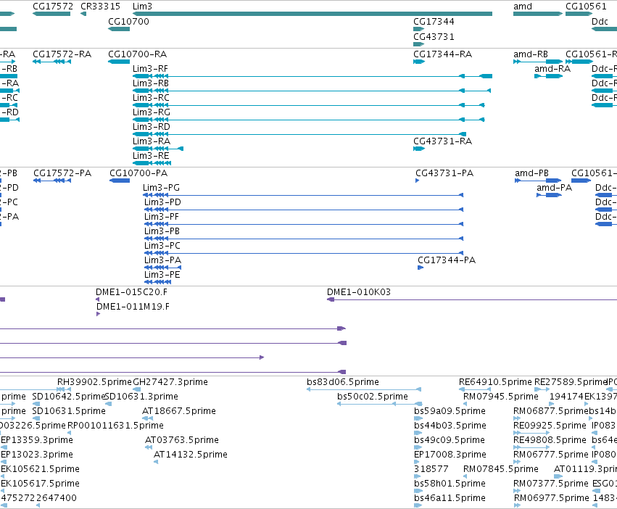This screenshot has height=509, width=617.
Task: Click the DME1-011M19.F clone end
Action: point(99,314)
